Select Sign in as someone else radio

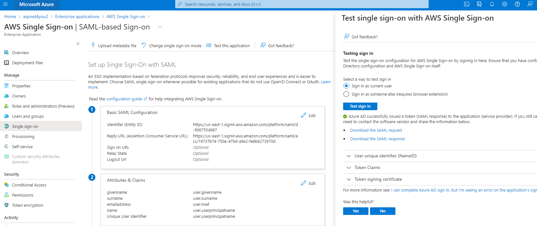346,94
